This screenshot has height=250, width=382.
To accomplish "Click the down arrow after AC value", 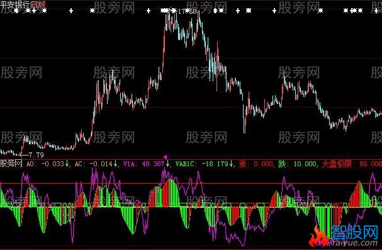I will pyautogui.click(x=115, y=164).
